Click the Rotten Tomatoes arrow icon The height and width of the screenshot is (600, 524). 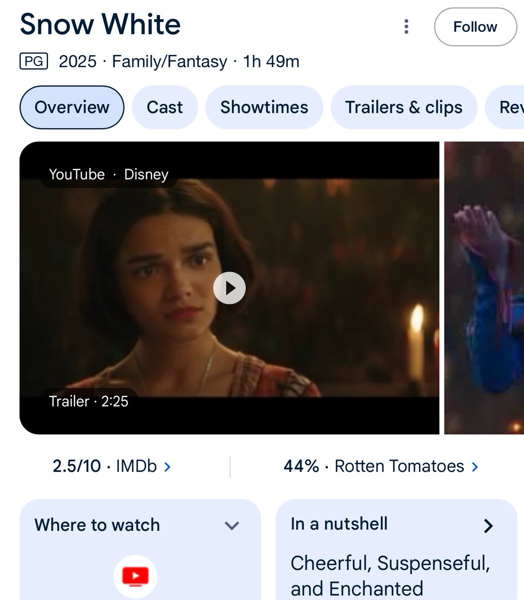tap(475, 466)
